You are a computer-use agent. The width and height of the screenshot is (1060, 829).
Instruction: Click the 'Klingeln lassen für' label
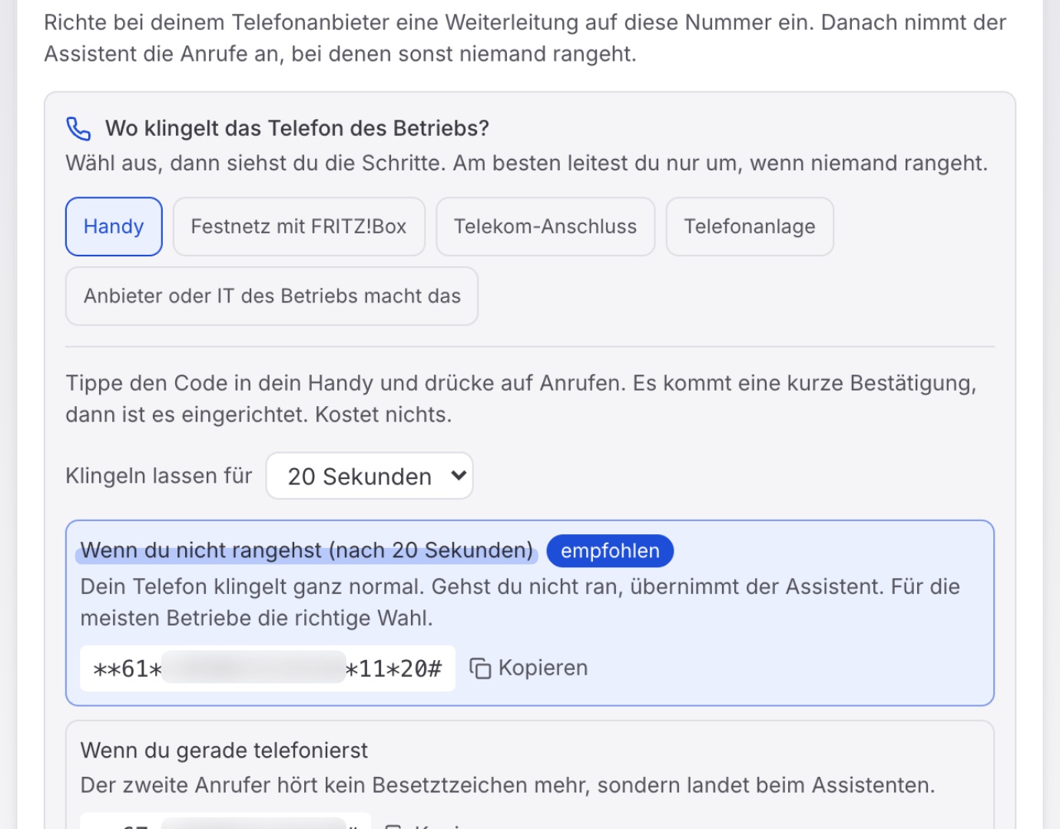(x=159, y=476)
